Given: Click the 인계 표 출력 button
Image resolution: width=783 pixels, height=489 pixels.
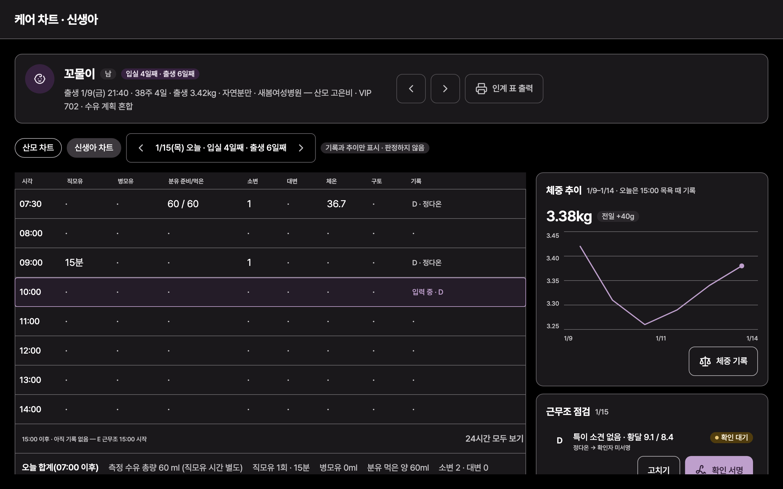Looking at the screenshot, I should 504,89.
